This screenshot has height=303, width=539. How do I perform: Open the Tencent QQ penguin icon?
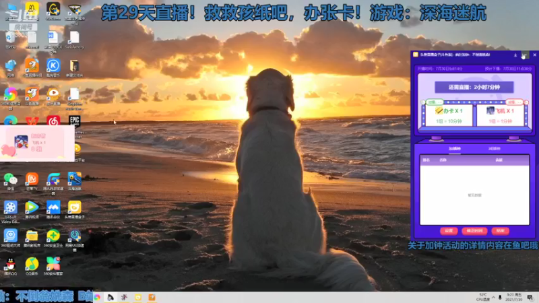point(10,264)
